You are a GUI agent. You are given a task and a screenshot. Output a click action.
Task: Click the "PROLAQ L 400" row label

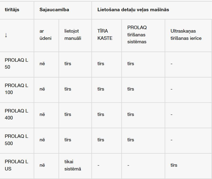pyautogui.click(x=16, y=114)
